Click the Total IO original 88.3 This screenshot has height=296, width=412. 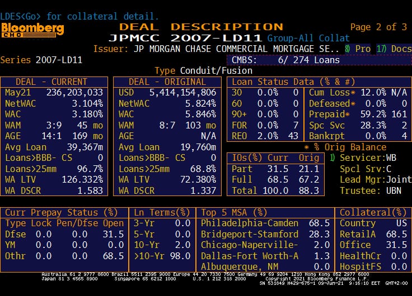tap(309, 191)
